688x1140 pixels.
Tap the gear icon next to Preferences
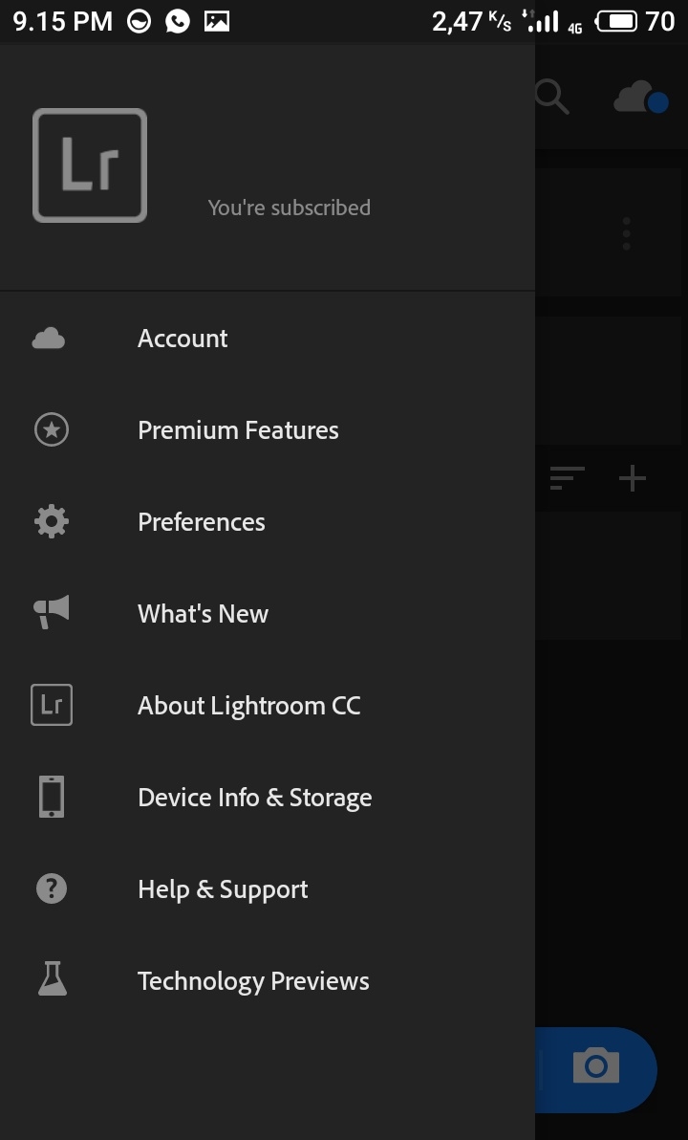(52, 521)
